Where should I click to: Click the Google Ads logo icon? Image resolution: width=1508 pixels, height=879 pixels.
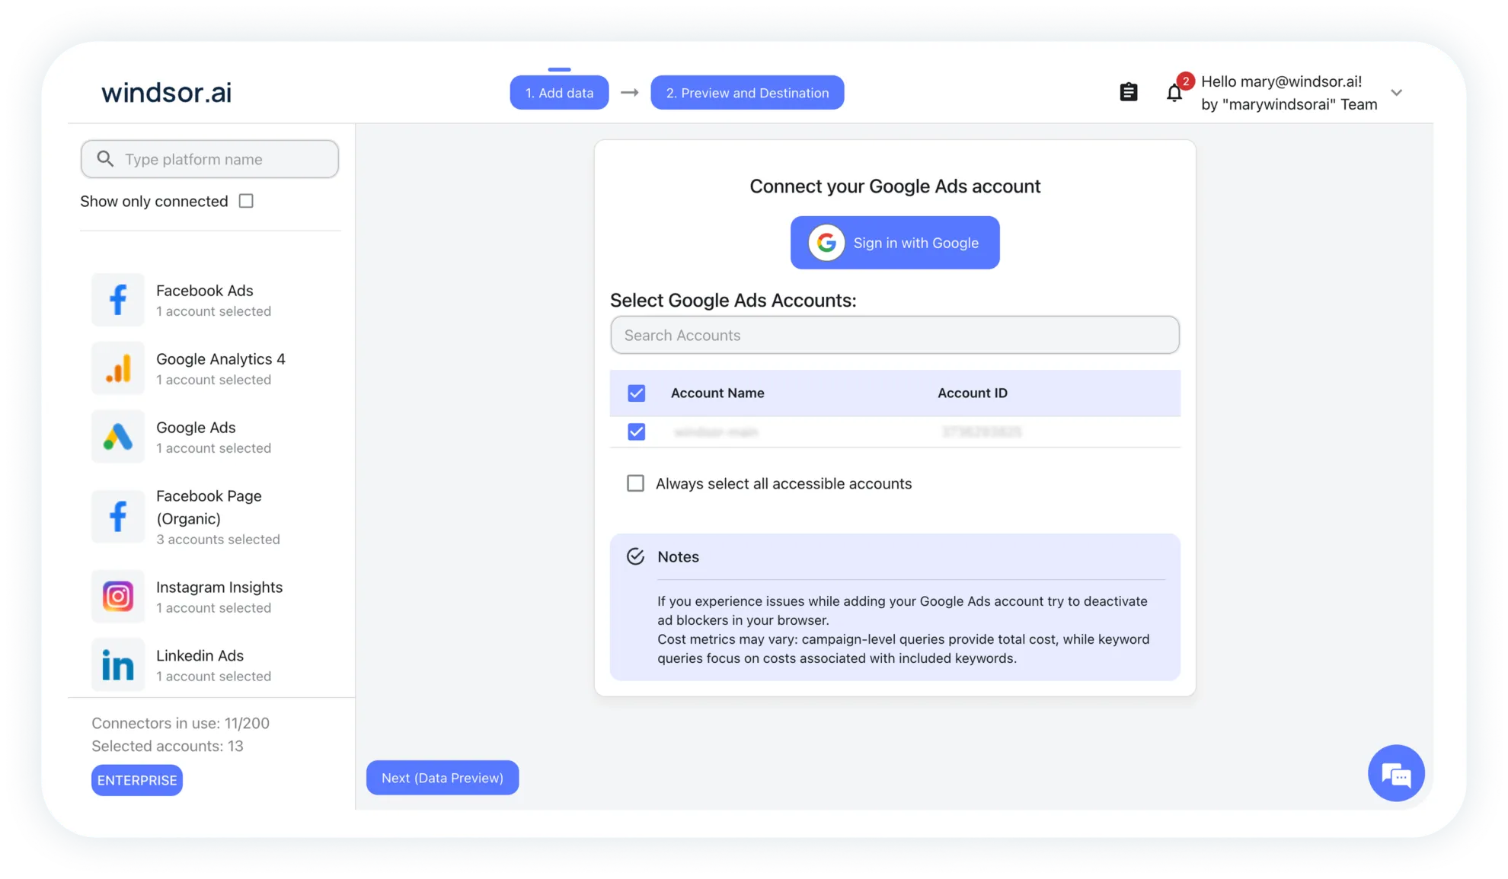point(118,437)
